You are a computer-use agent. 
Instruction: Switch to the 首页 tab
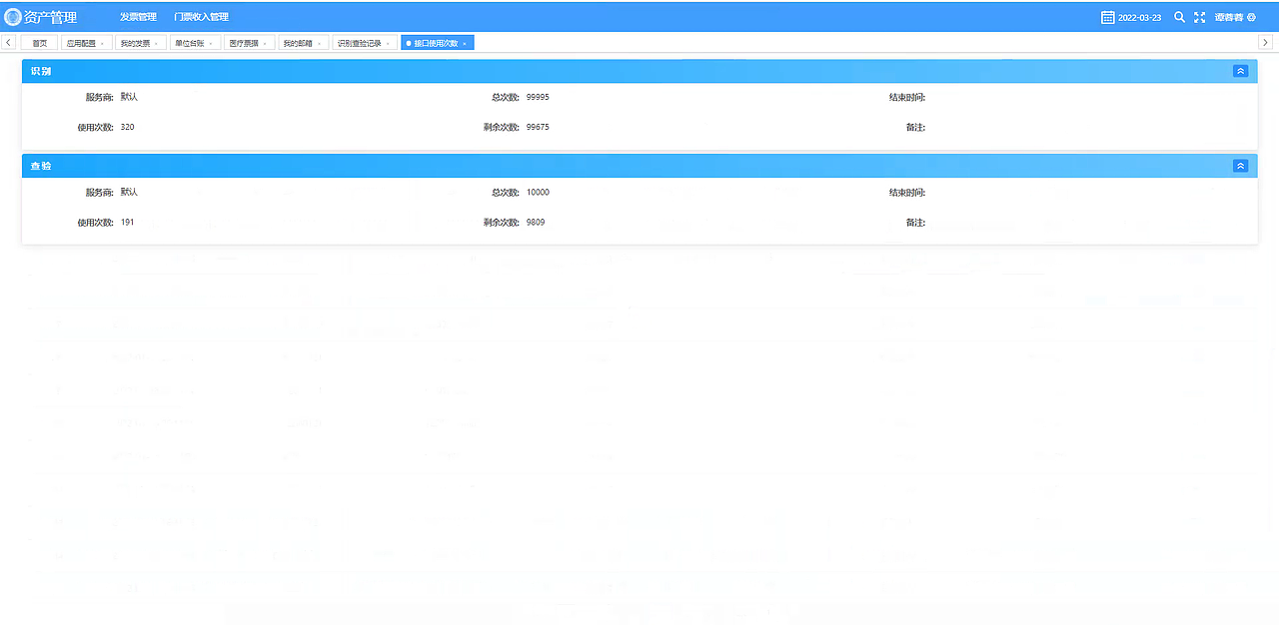tap(40, 43)
